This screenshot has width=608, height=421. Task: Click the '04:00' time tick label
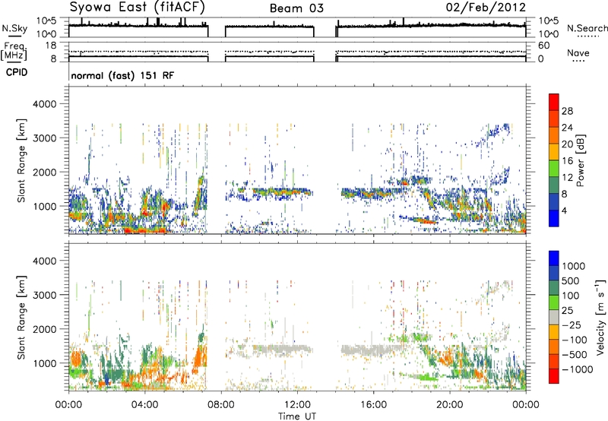click(x=145, y=405)
